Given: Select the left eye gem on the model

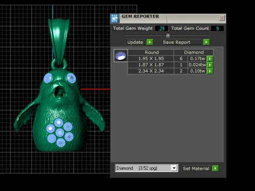Looking at the screenshot, I should [48, 78].
